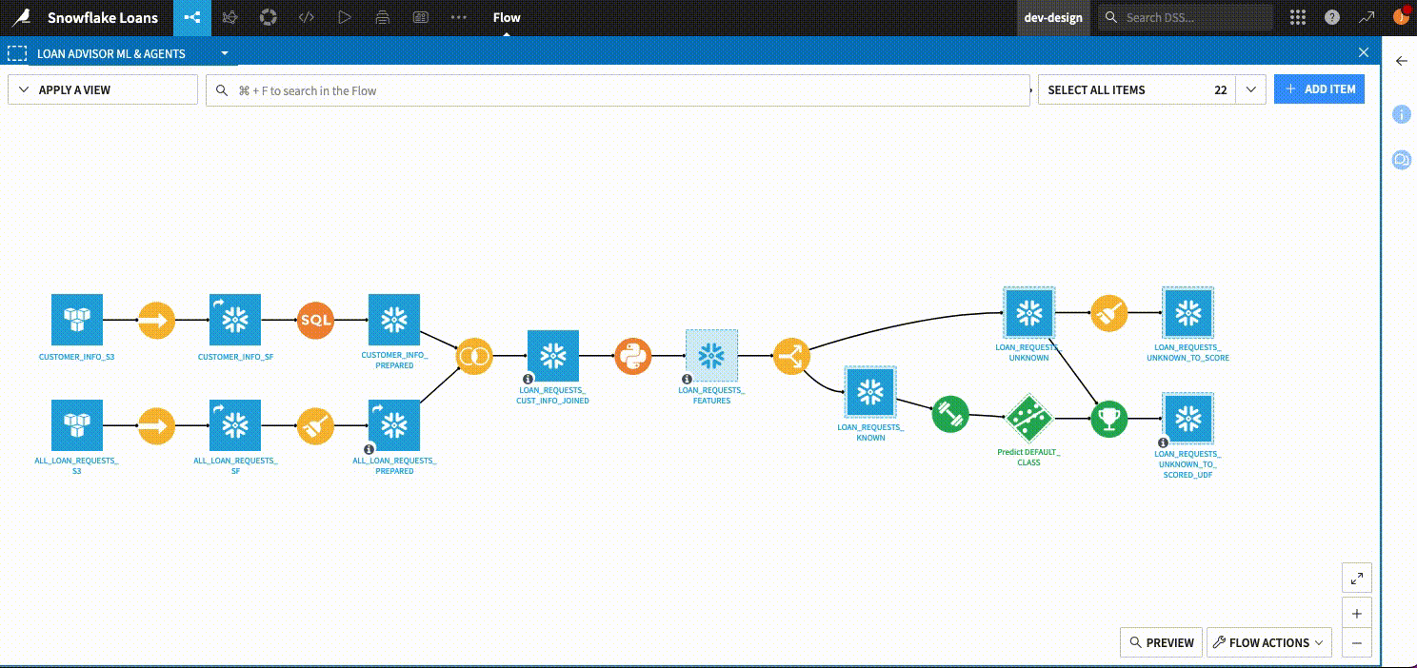The height and width of the screenshot is (668, 1417).
Task: Click the Add Item button
Action: [x=1319, y=89]
